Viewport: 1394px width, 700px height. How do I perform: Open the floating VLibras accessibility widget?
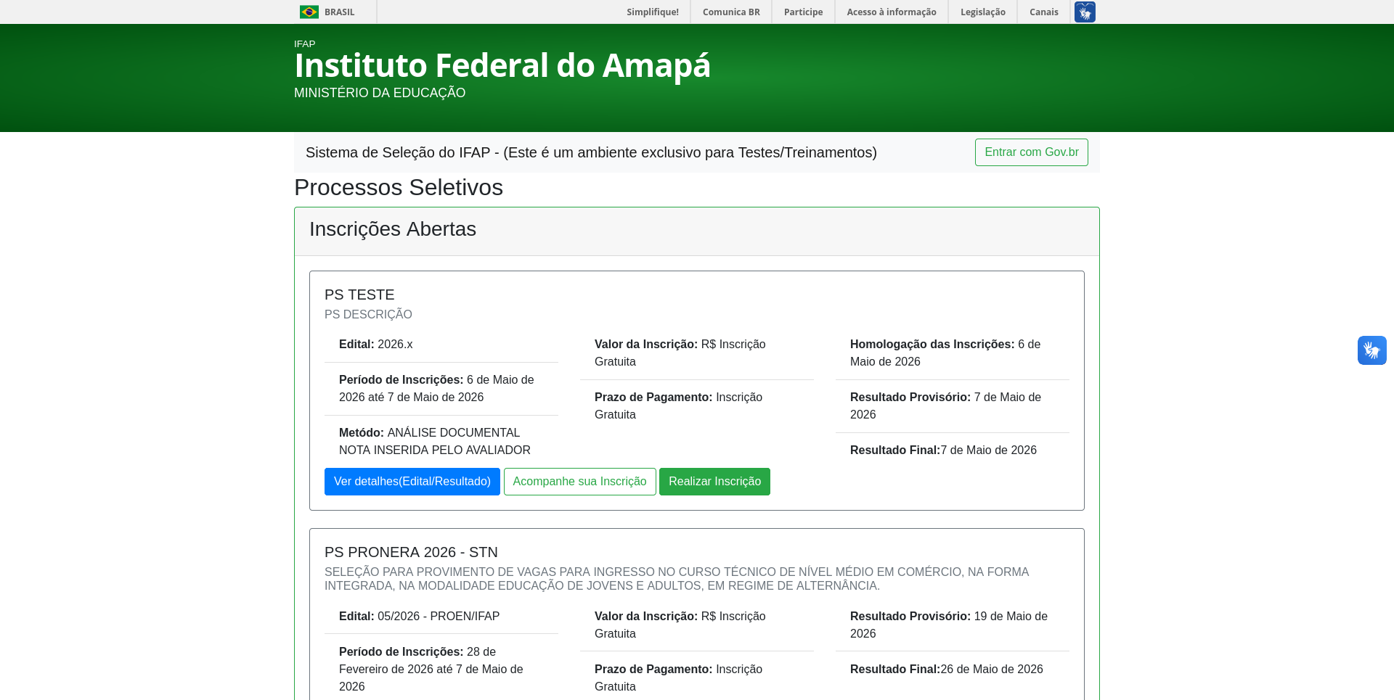1371,350
